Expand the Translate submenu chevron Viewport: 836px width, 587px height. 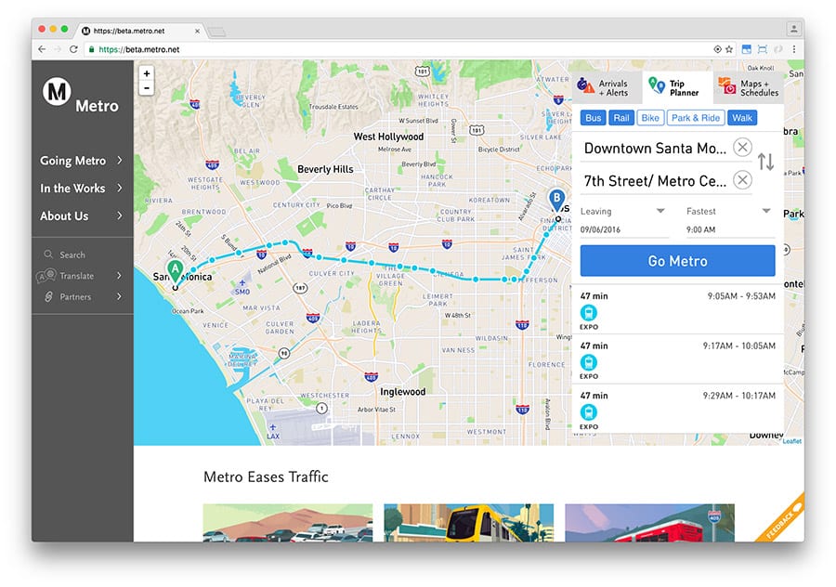(120, 276)
